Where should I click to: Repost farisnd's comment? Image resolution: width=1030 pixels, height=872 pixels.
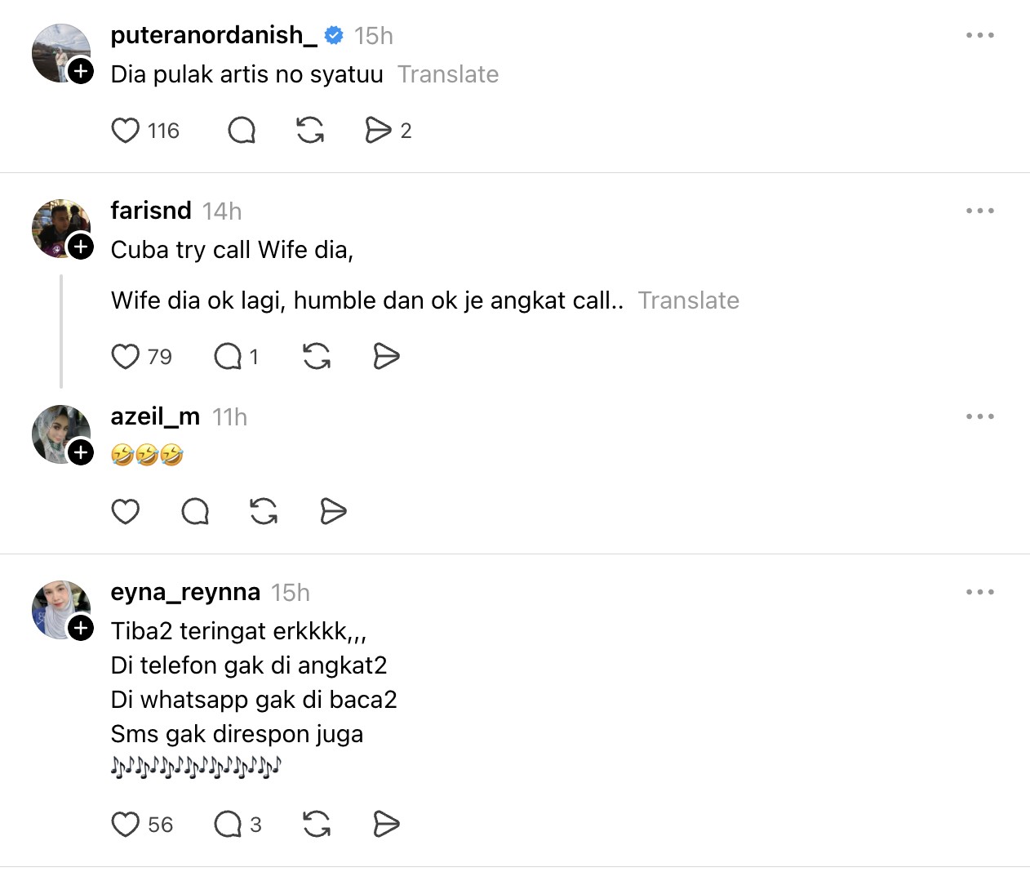pyautogui.click(x=317, y=357)
